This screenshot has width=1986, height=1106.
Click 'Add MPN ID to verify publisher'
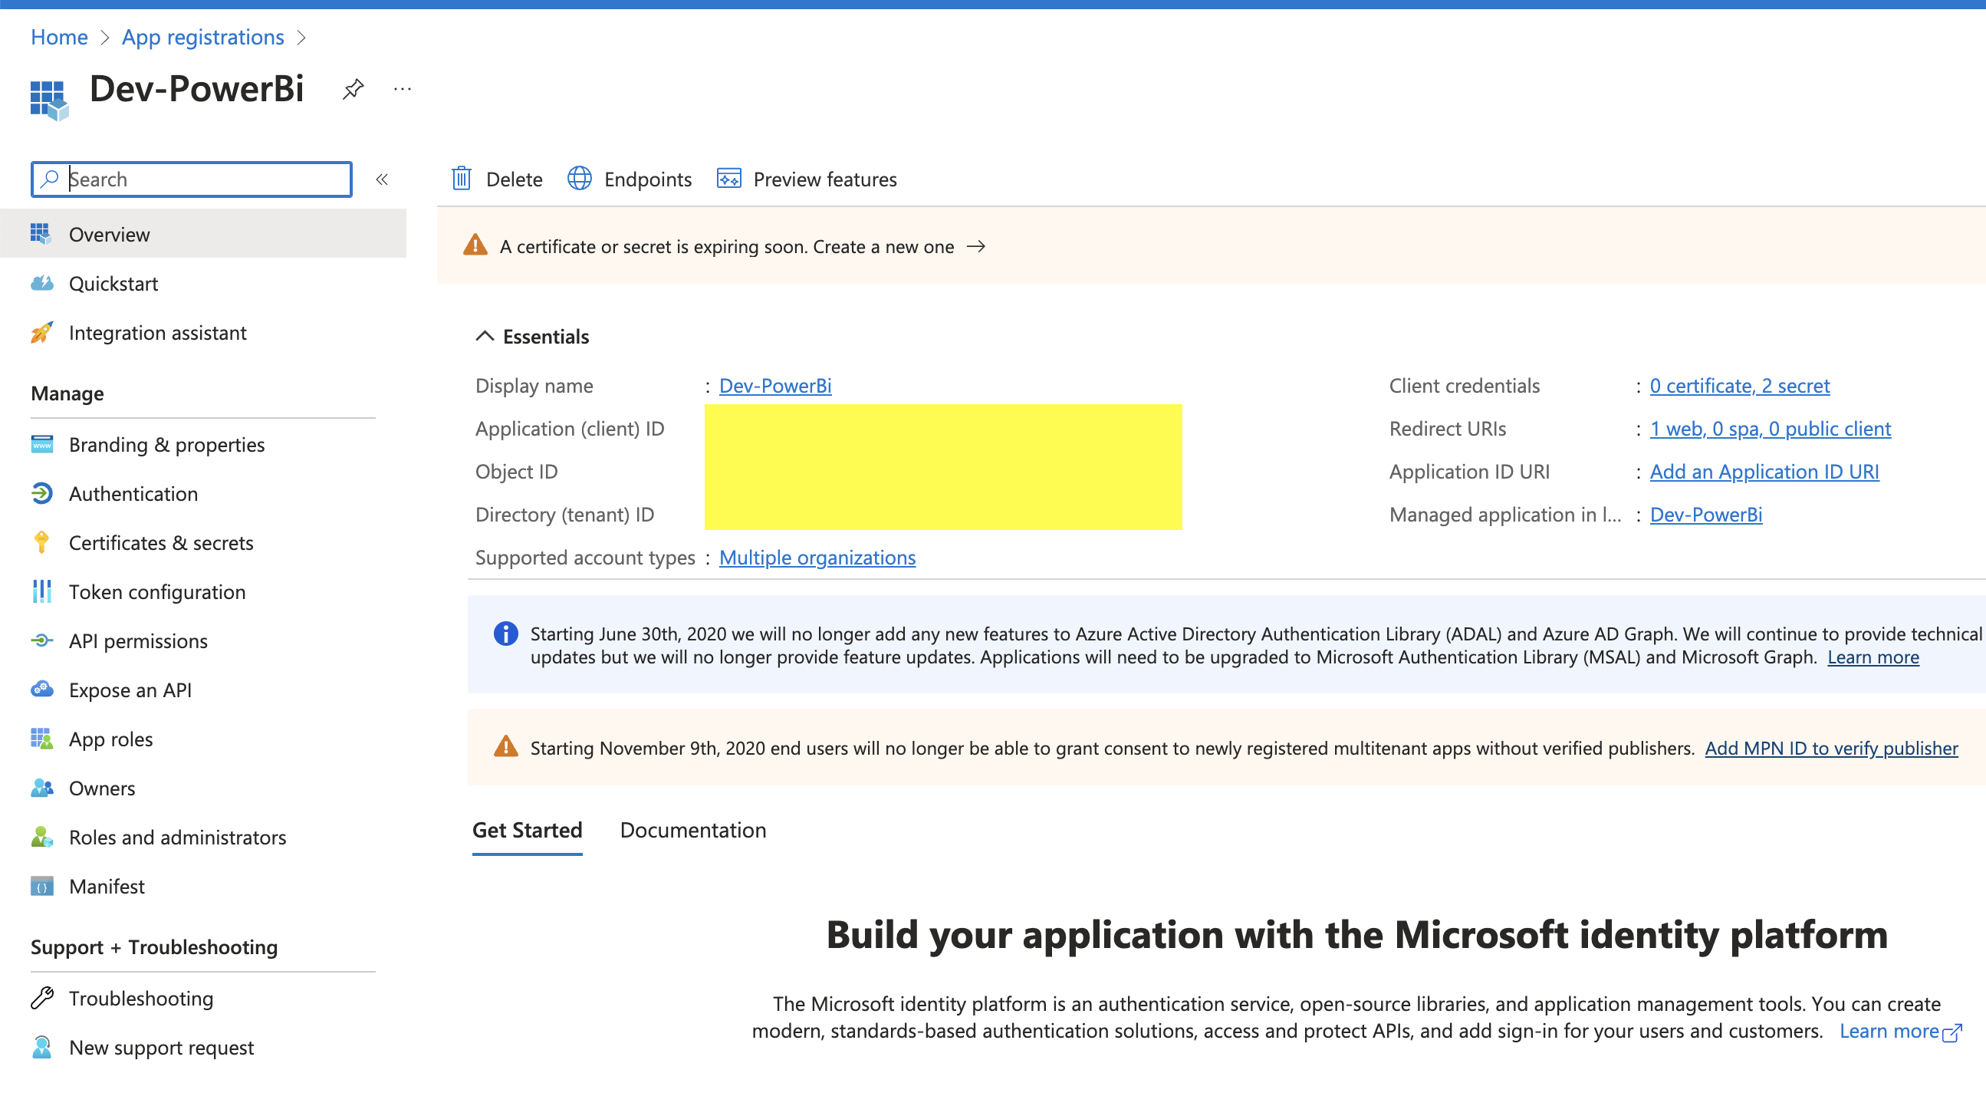coord(1830,748)
